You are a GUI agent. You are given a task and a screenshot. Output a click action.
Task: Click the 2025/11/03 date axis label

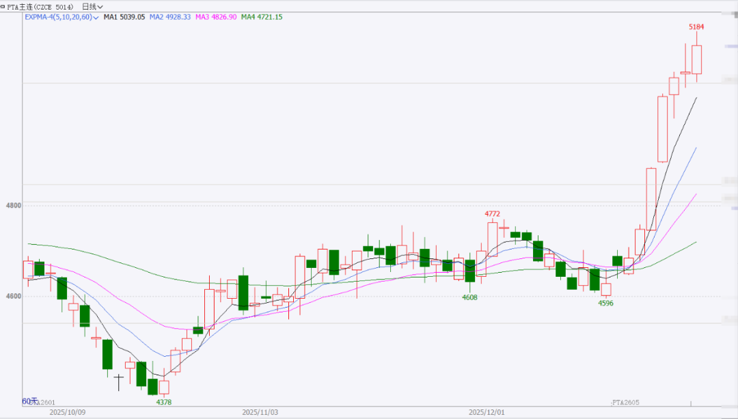click(260, 412)
